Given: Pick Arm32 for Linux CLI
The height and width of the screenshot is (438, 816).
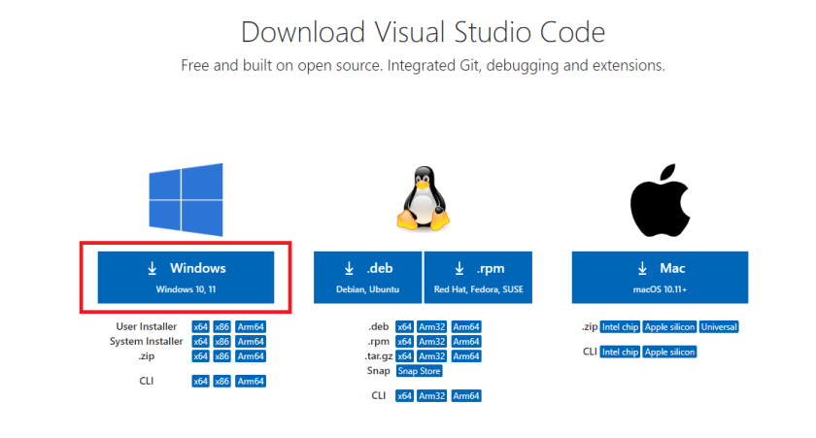Looking at the screenshot, I should tap(432, 396).
